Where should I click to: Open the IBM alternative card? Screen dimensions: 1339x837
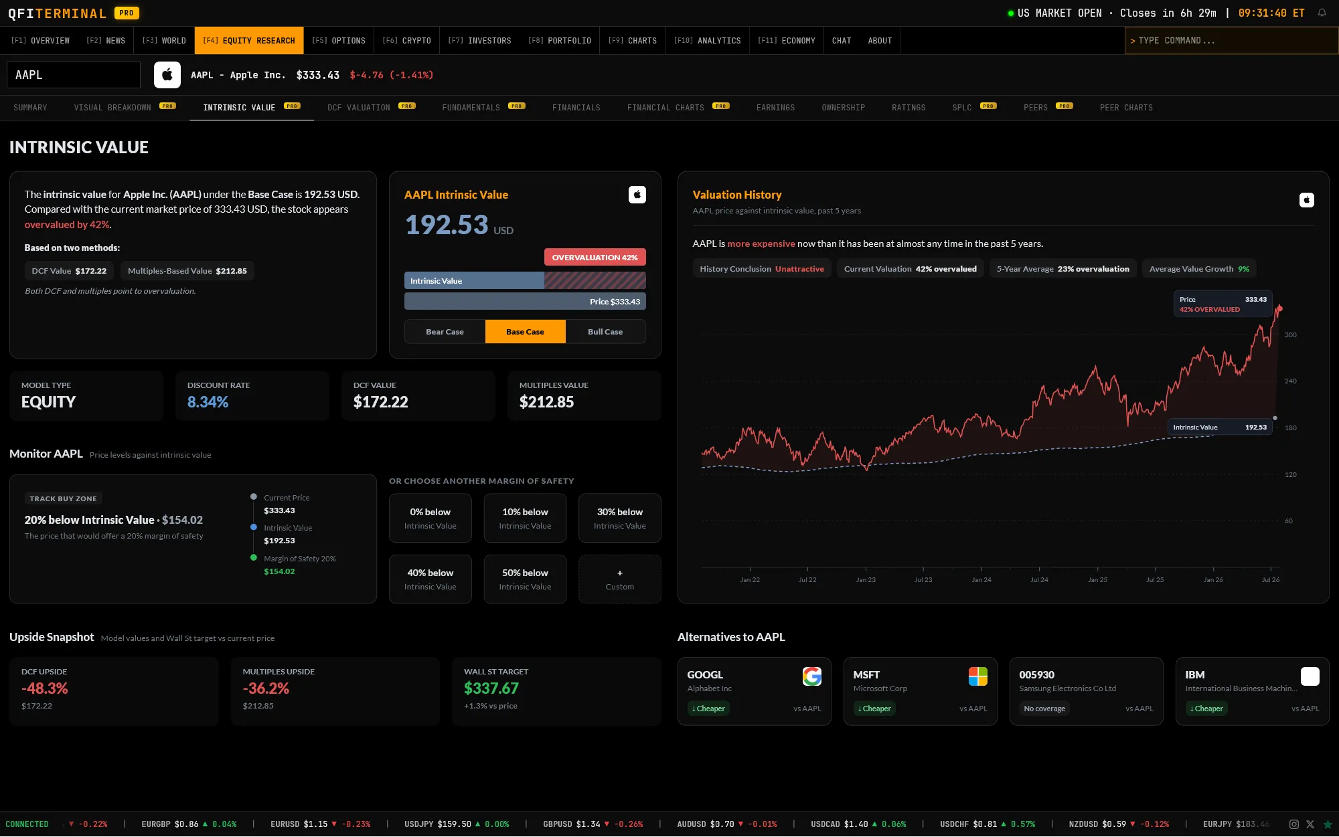pyautogui.click(x=1253, y=692)
